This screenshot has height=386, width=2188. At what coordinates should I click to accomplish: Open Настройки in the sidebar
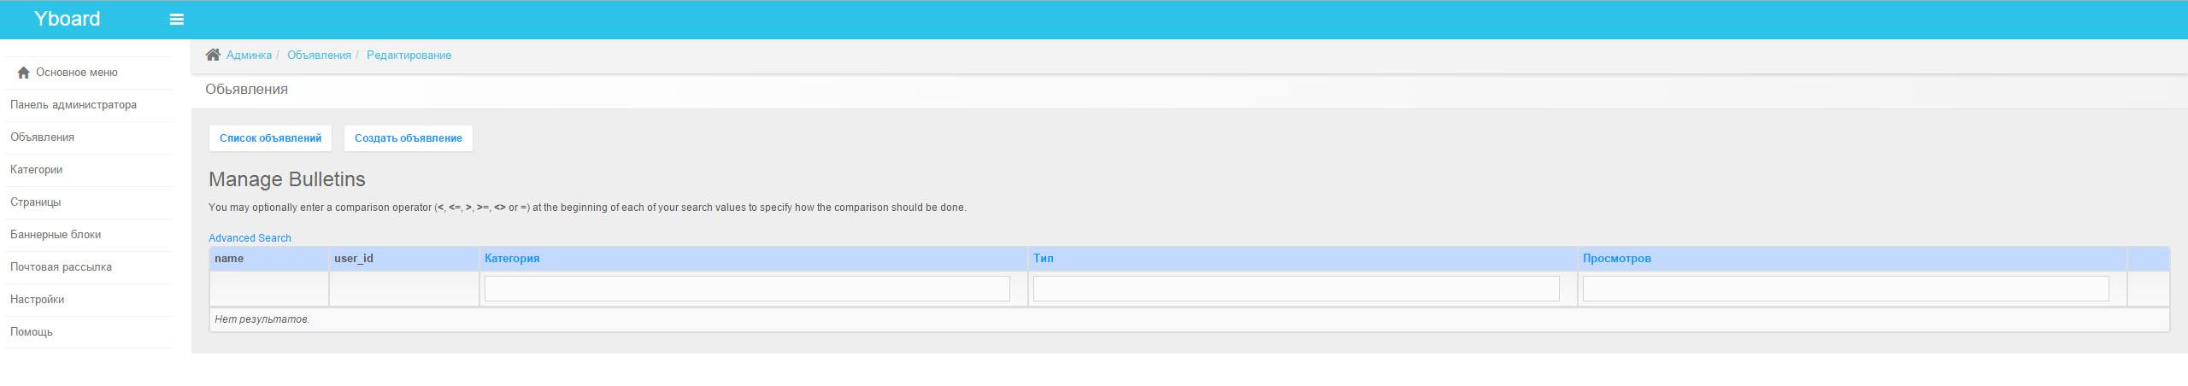tap(37, 300)
